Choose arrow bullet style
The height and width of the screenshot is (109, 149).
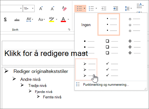click(x=86, y=69)
